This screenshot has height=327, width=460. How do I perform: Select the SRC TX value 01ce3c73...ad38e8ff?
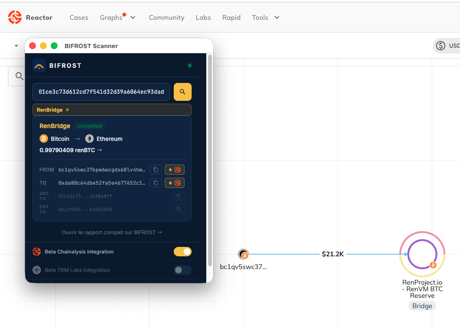tap(85, 196)
